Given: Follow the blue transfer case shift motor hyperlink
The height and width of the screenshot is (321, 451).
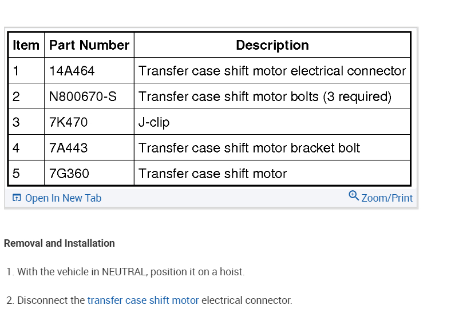Looking at the screenshot, I should coord(143,300).
